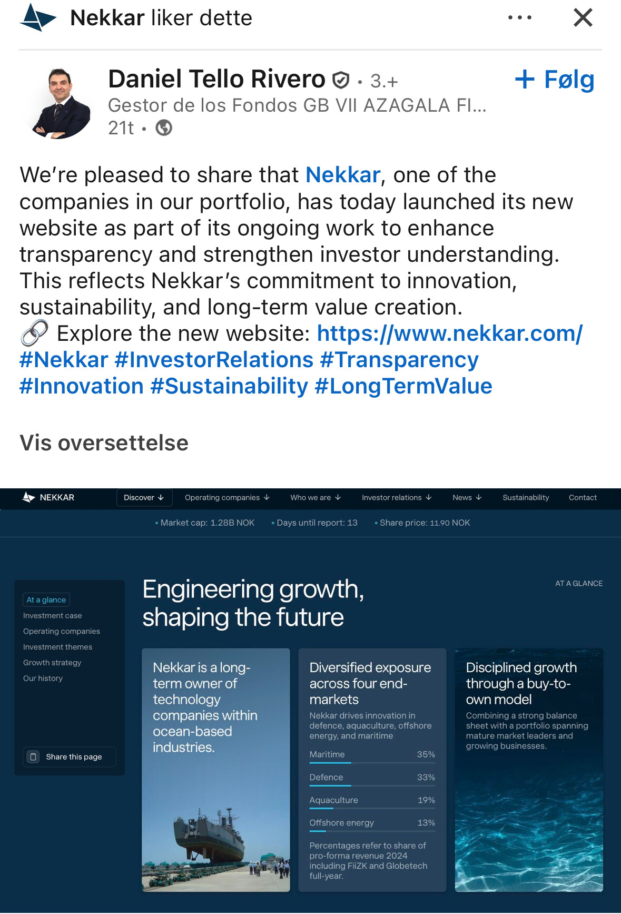Expand the Investor relations dropdown
Viewport: 621px width, 914px height.
coord(396,498)
